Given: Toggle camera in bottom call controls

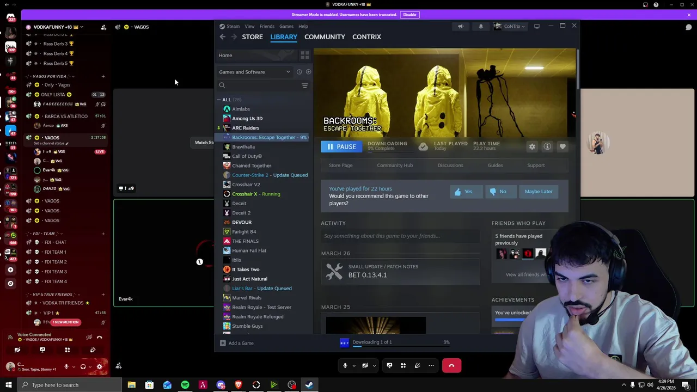Looking at the screenshot, I should tap(365, 365).
